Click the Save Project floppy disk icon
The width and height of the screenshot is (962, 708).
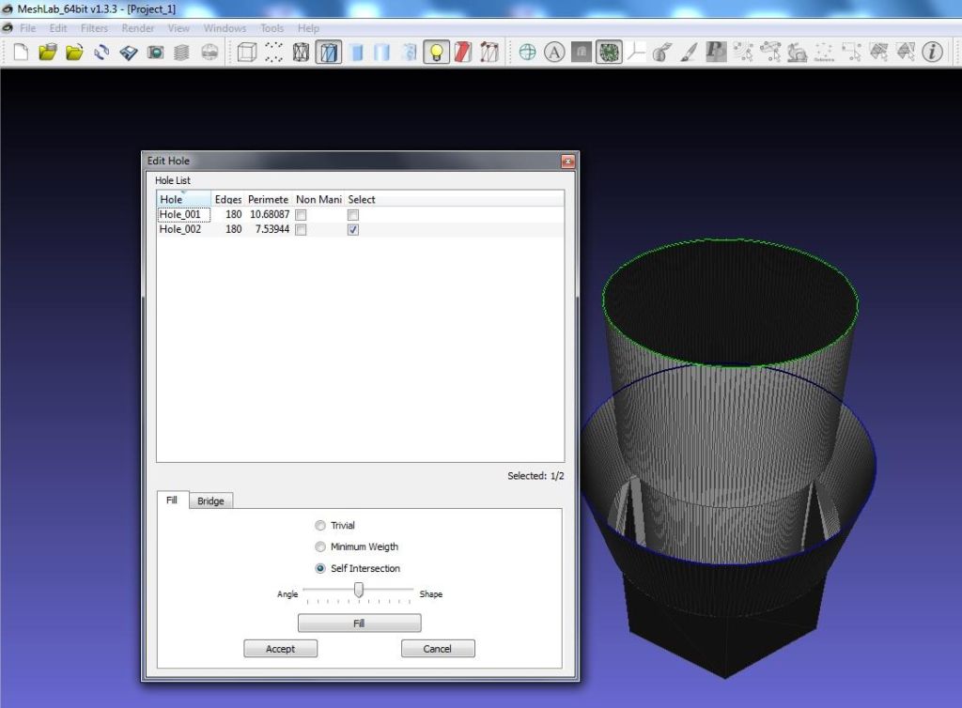[129, 53]
